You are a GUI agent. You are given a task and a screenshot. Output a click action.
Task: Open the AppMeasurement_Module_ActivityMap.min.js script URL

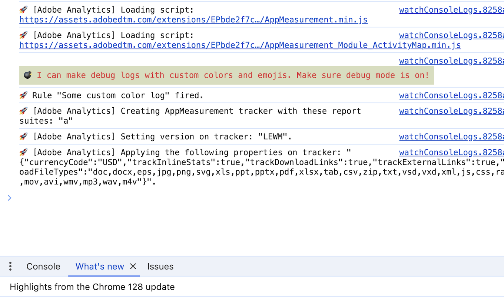(240, 45)
